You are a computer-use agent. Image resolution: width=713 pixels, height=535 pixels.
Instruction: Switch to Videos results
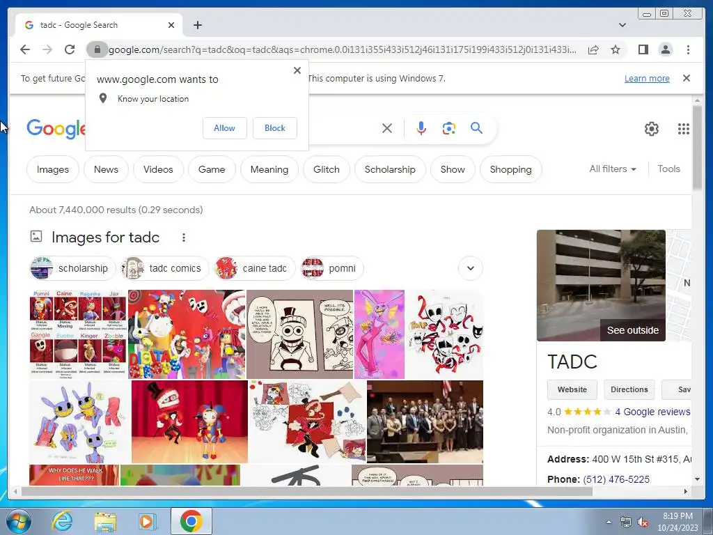click(x=158, y=169)
